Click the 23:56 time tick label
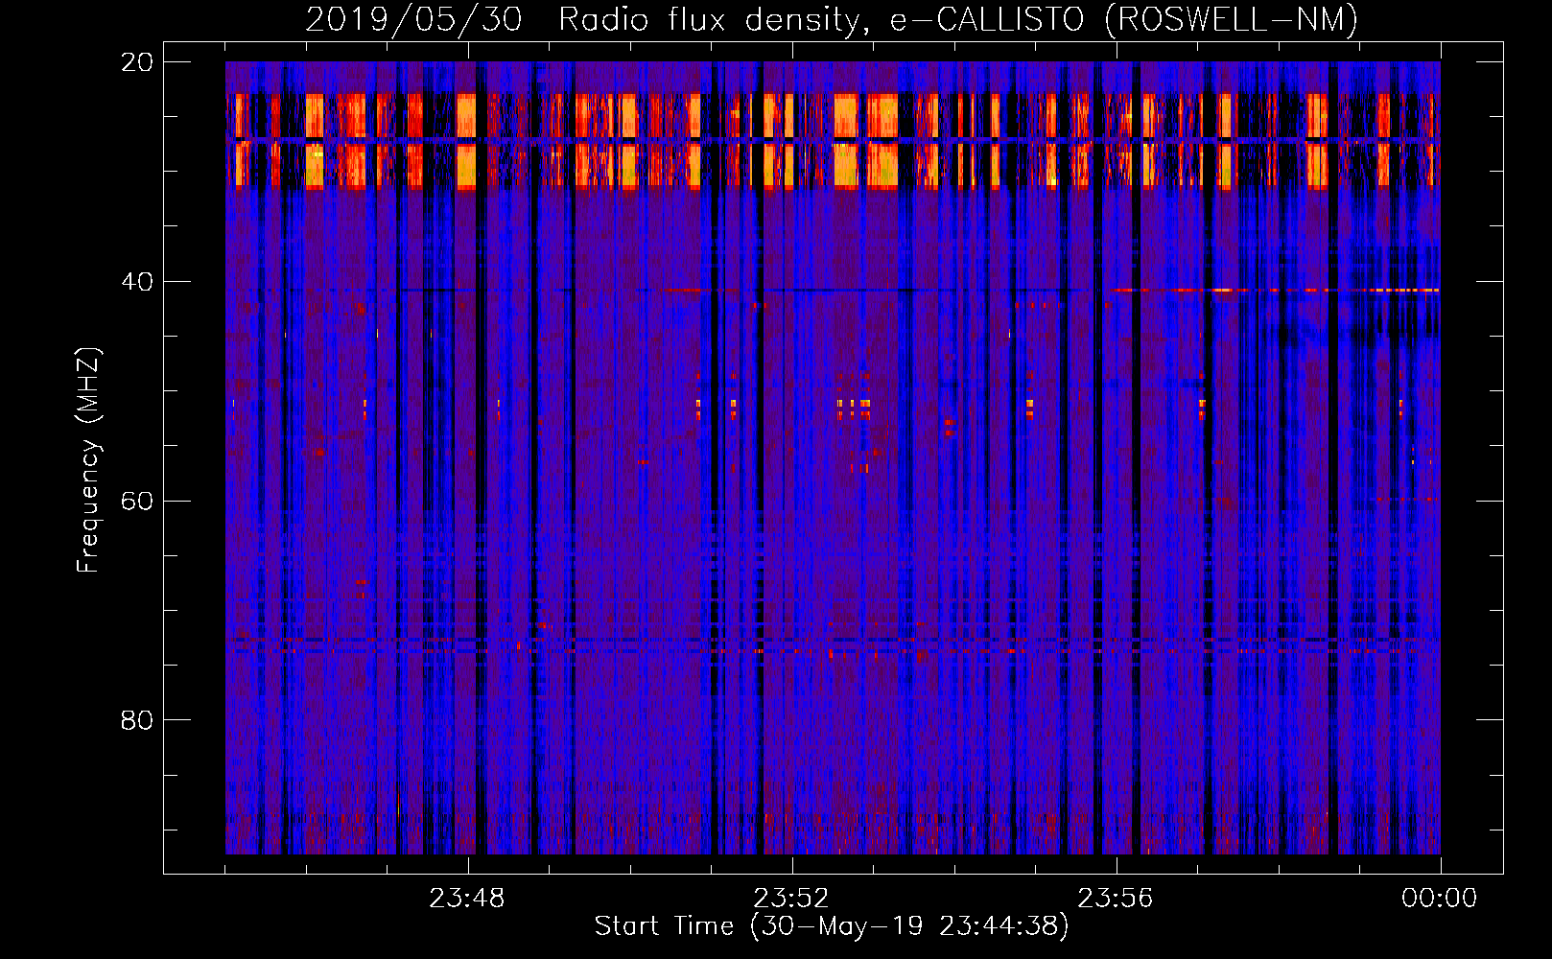This screenshot has width=1552, height=959. pos(1116,899)
